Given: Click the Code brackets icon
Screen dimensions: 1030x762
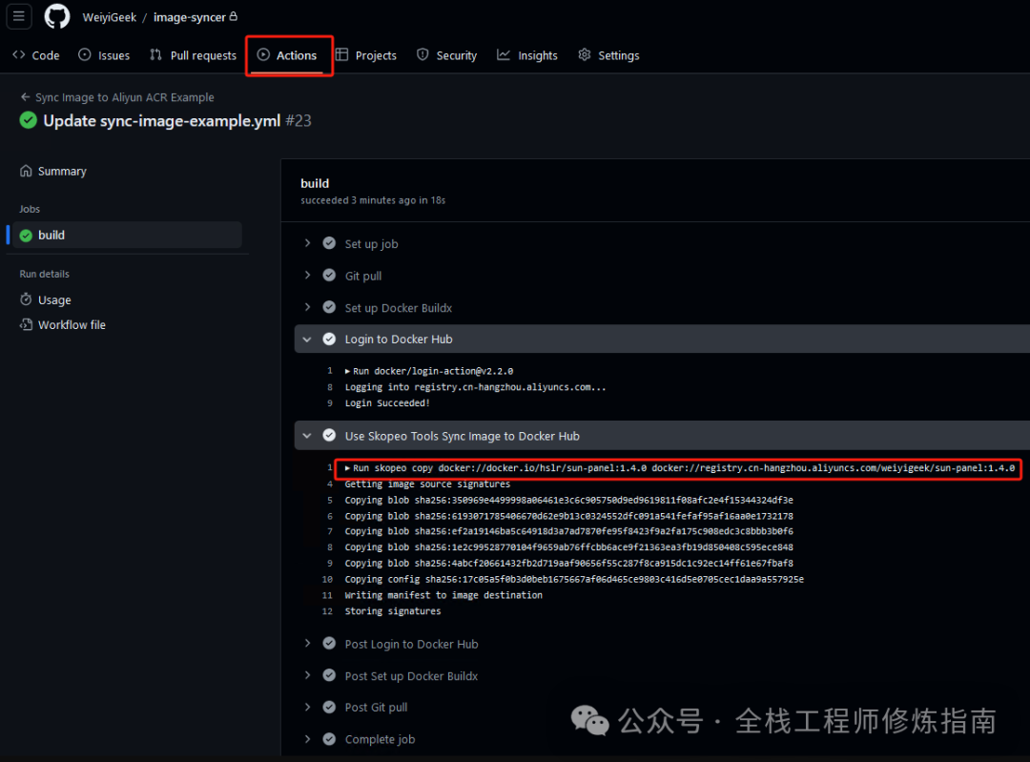Looking at the screenshot, I should (19, 54).
